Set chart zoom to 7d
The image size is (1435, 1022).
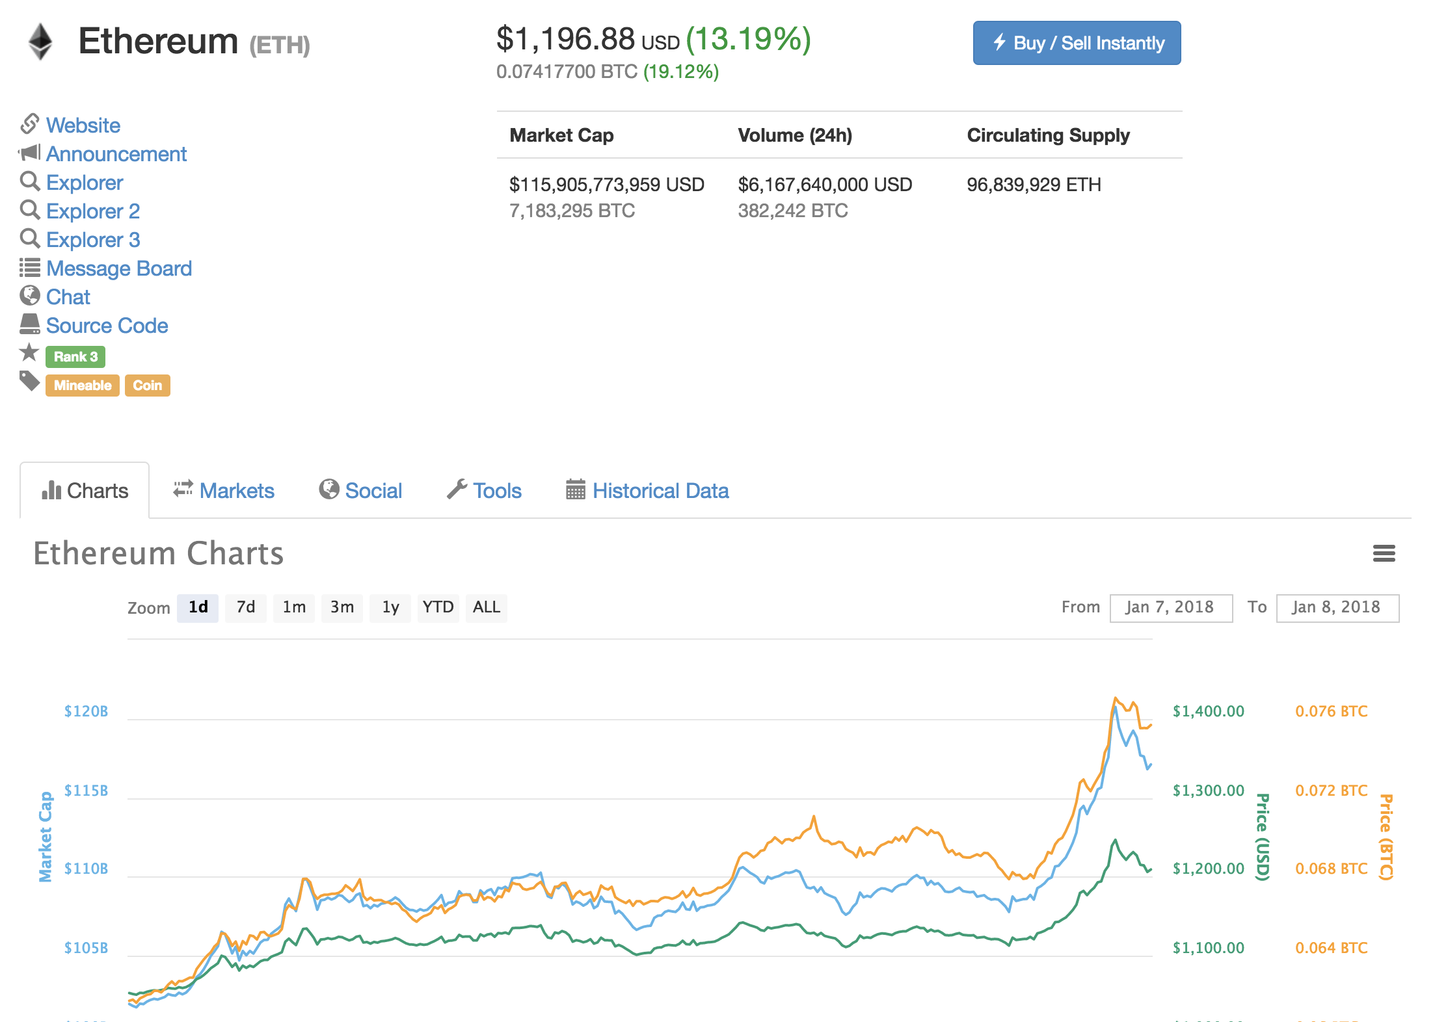pyautogui.click(x=246, y=607)
